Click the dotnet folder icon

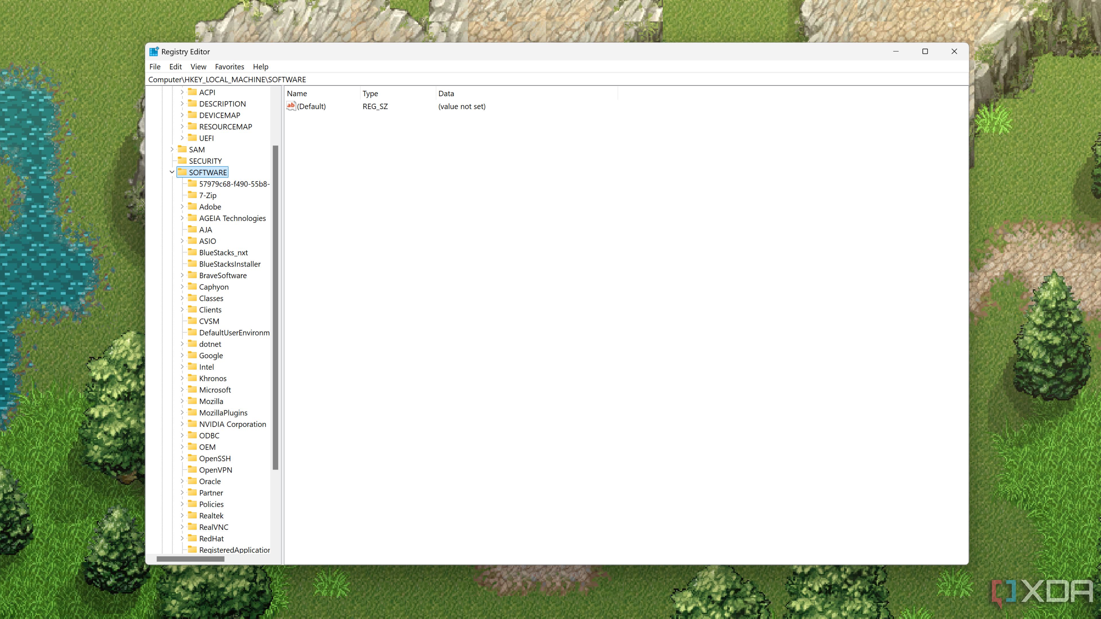192,344
